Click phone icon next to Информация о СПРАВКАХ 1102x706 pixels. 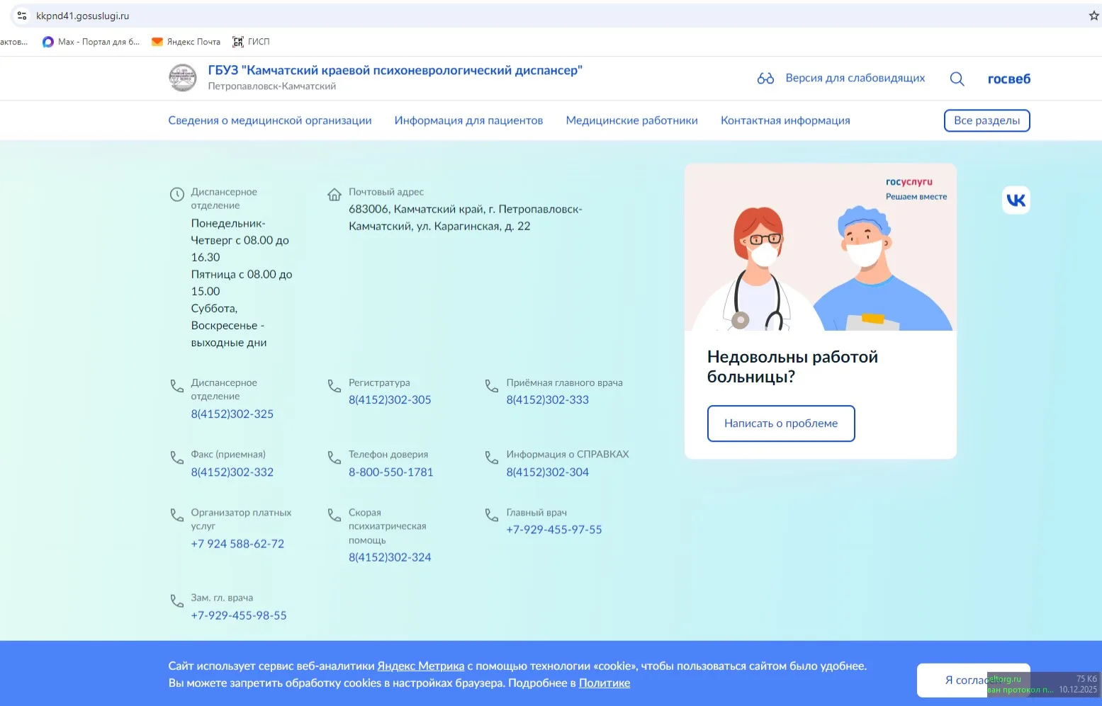[x=492, y=457]
